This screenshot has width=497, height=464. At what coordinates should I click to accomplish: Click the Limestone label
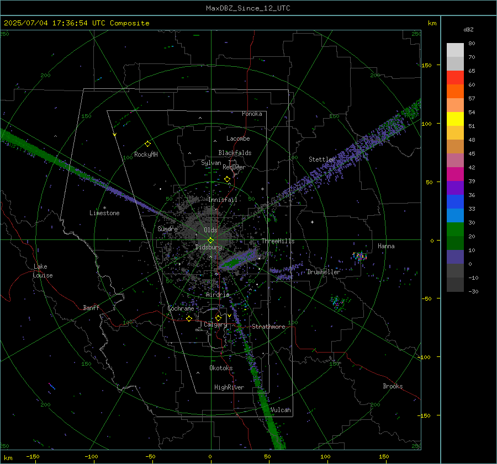pos(104,213)
